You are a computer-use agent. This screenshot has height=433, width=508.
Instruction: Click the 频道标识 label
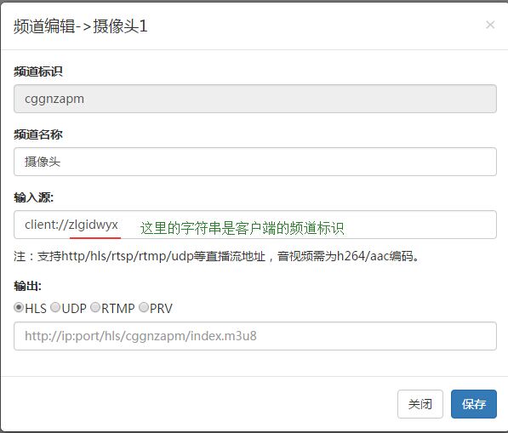(38, 71)
